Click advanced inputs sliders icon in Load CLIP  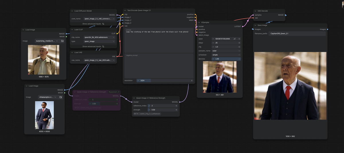[103, 46]
